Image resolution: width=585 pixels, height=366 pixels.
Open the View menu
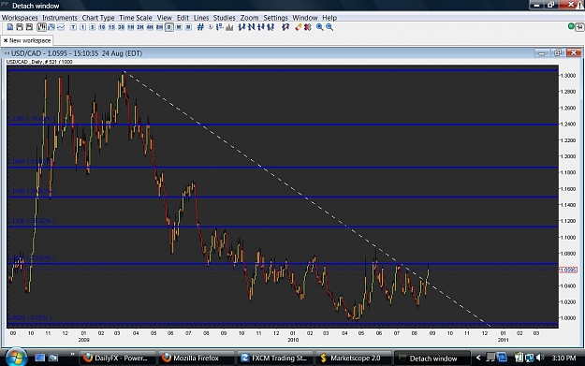click(164, 18)
